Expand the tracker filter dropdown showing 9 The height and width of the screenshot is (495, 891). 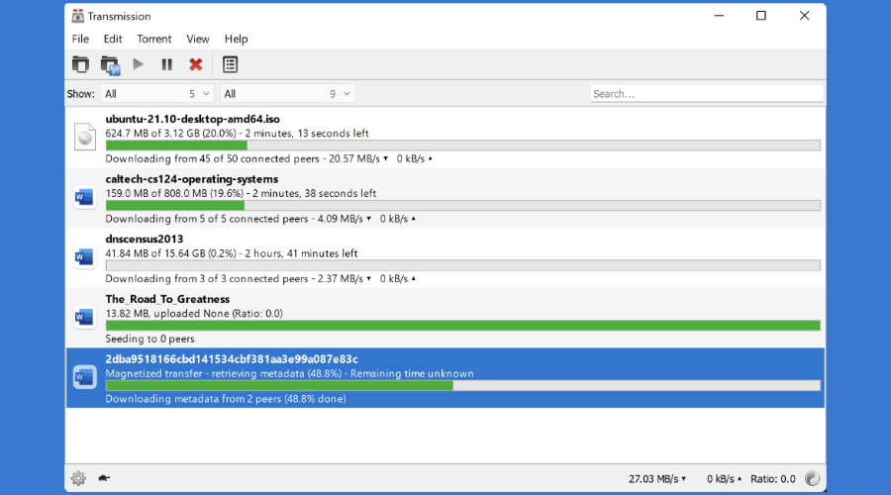(x=287, y=94)
